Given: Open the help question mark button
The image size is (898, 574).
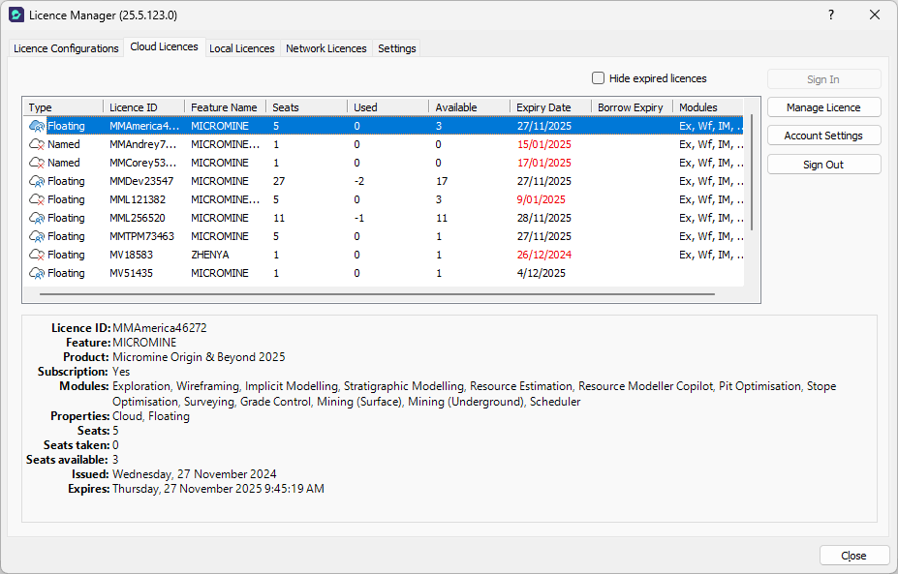Looking at the screenshot, I should coord(831,15).
